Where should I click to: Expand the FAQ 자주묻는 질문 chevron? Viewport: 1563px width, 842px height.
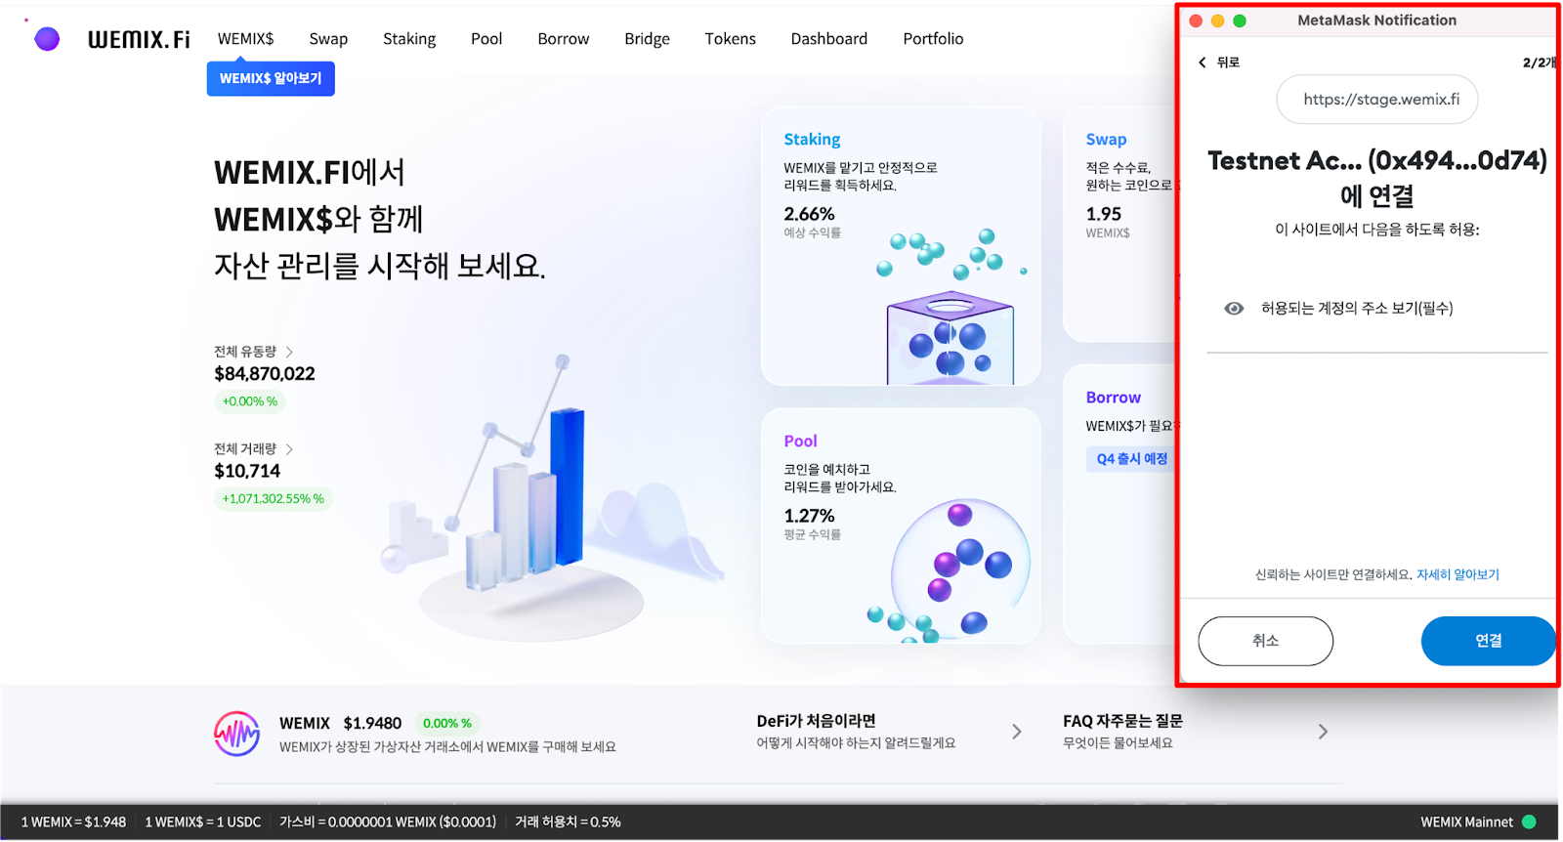pyautogui.click(x=1323, y=732)
